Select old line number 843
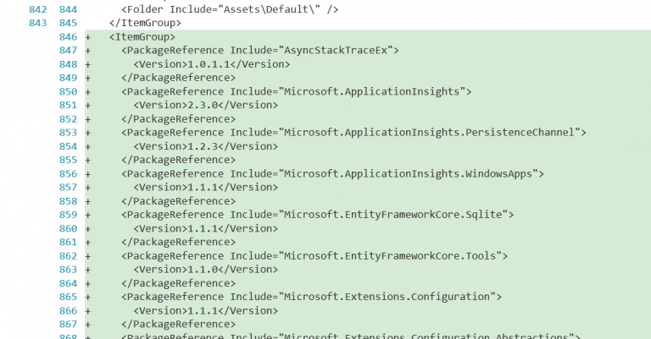Screen dimensions: 651x339 (38, 23)
